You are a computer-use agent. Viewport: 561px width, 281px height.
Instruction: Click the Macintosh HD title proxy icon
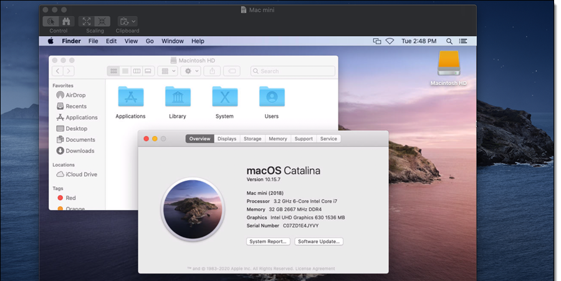pyautogui.click(x=173, y=60)
